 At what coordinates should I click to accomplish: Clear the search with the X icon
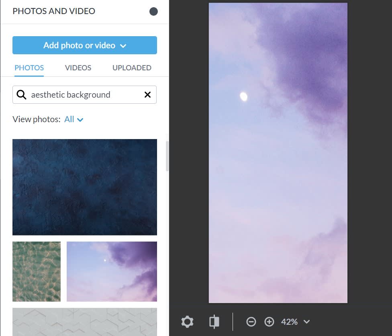147,94
